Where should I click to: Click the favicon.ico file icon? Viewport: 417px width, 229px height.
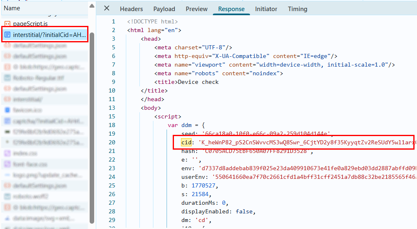pyautogui.click(x=7, y=110)
